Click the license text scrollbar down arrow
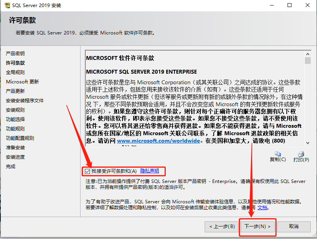The height and width of the screenshot is (239, 317). 308,143
